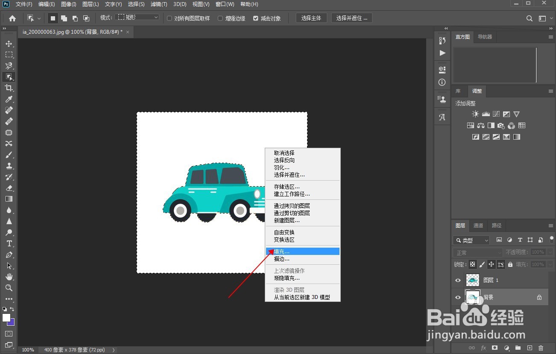
Task: Select the Clone Stamp tool
Action: pos(9,166)
